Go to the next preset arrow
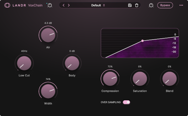 click(x=69, y=5)
